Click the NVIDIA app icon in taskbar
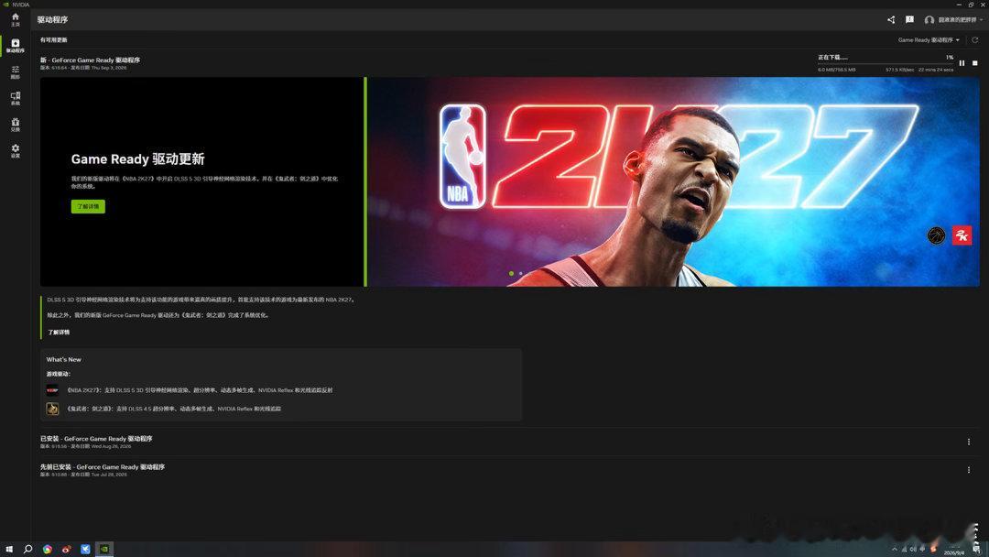The height and width of the screenshot is (557, 989). [104, 549]
